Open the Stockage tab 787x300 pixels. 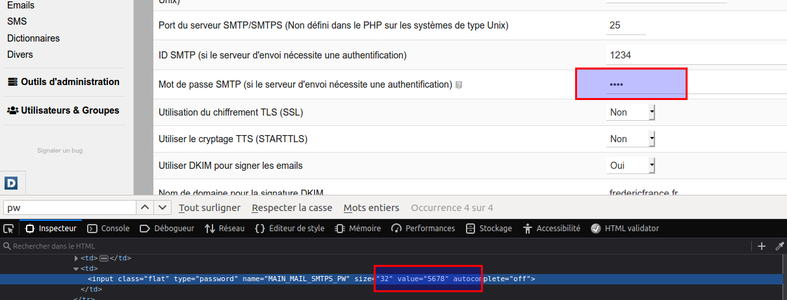pyautogui.click(x=489, y=229)
